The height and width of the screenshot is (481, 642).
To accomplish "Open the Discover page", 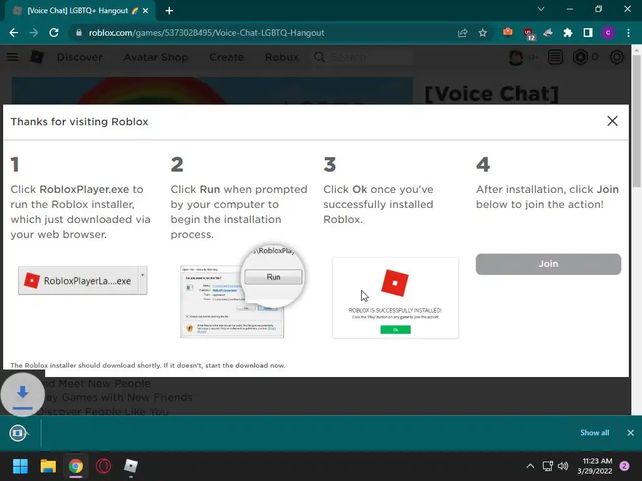I will point(80,57).
